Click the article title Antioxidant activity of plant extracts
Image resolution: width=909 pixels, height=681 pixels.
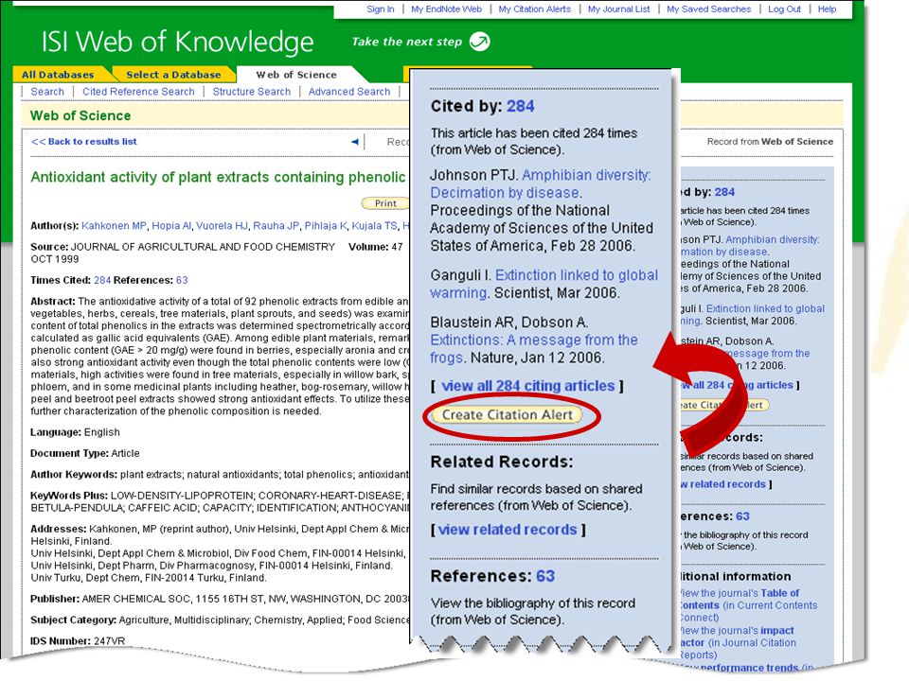218,177
